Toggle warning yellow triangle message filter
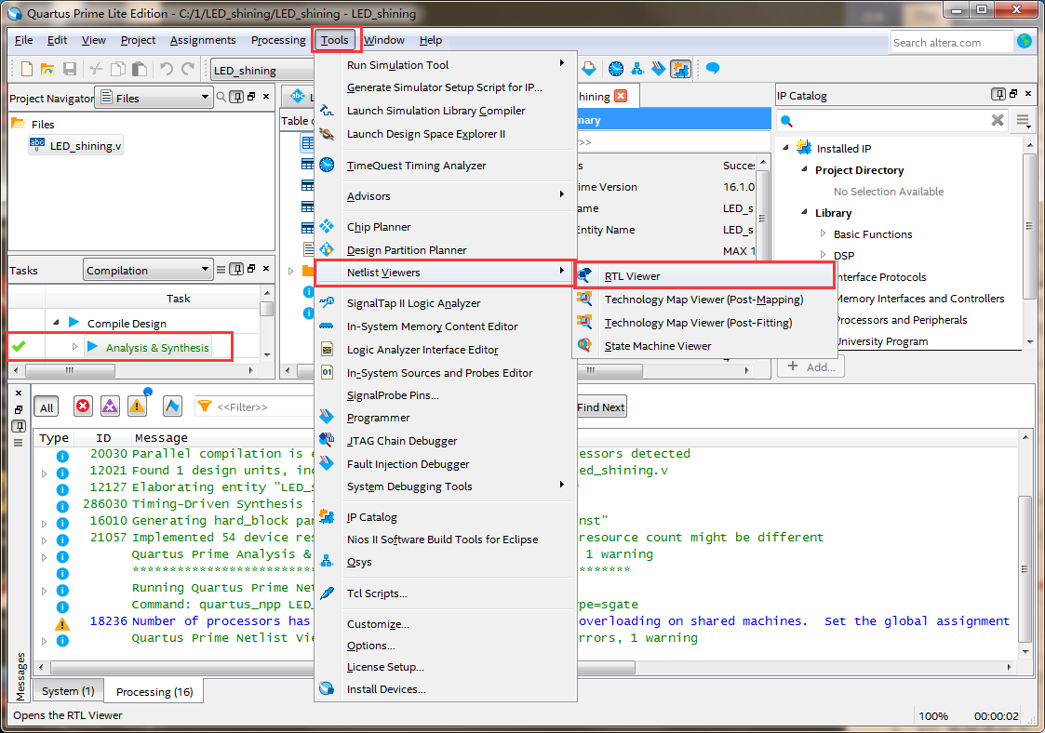 point(138,406)
